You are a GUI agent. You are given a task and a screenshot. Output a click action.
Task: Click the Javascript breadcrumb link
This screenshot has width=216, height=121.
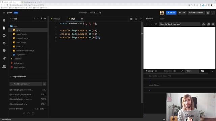pos(83,13)
